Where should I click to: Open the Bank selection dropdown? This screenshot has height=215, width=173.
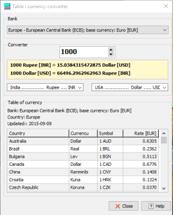(87, 30)
